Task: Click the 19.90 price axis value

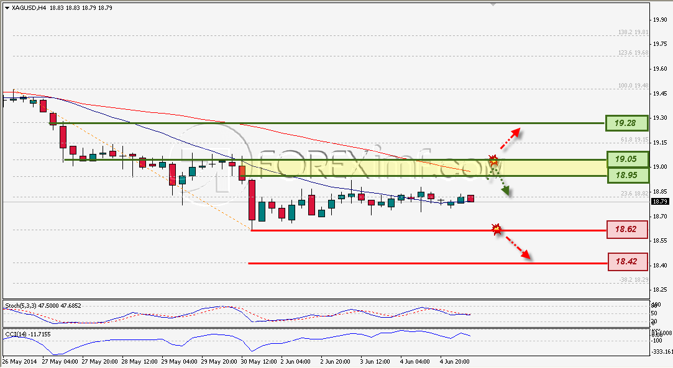Action: 660,20
